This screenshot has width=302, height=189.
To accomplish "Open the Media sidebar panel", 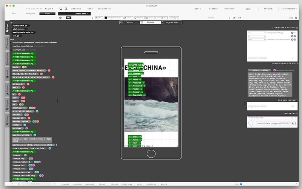I will click(7, 74).
